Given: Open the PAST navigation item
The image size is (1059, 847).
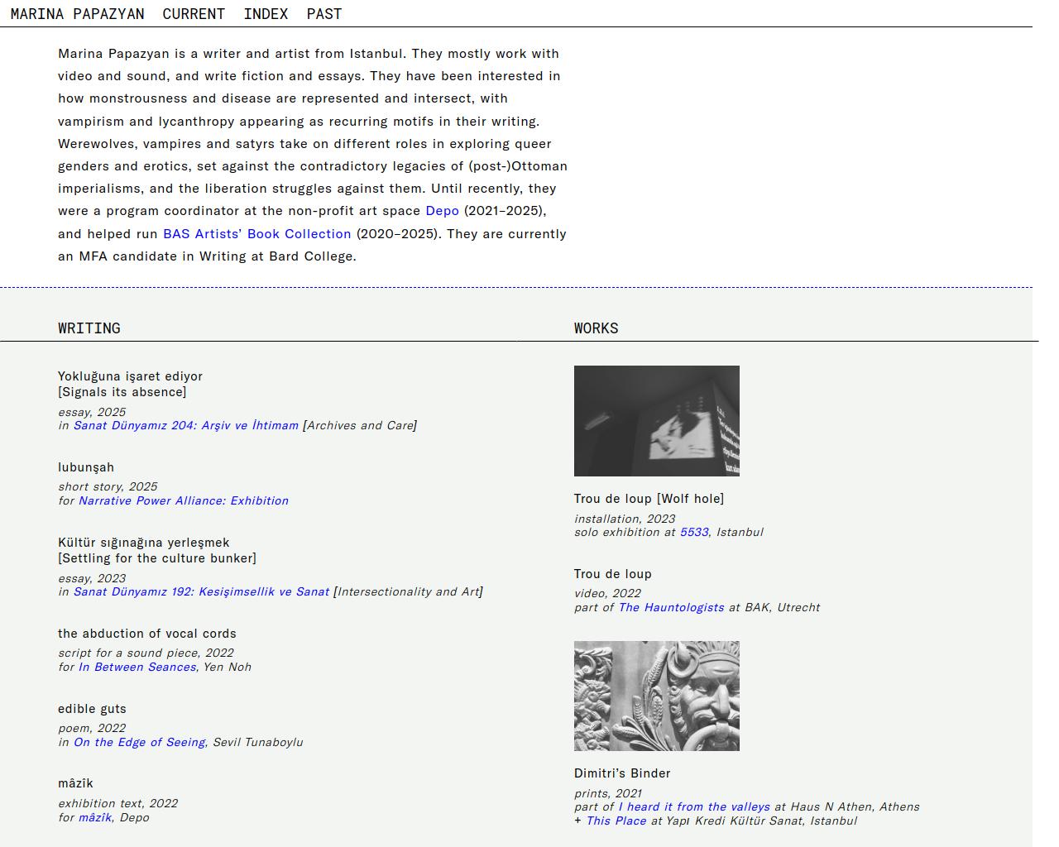Looking at the screenshot, I should click(x=323, y=14).
